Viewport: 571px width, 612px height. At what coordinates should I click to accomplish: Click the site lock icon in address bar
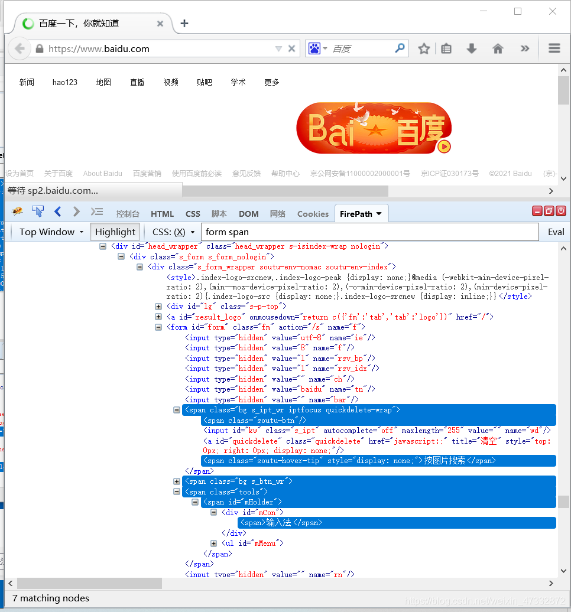pyautogui.click(x=40, y=49)
